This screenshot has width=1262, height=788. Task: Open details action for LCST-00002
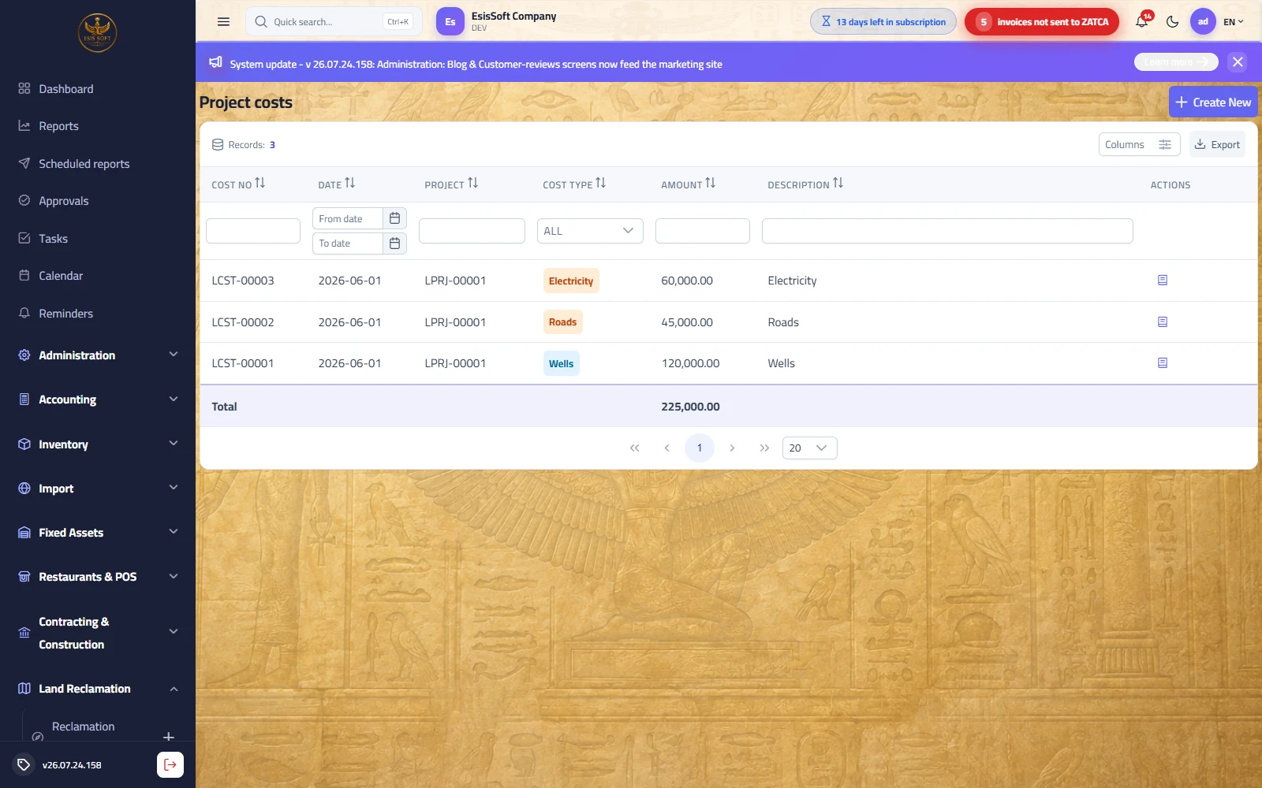pos(1163,322)
